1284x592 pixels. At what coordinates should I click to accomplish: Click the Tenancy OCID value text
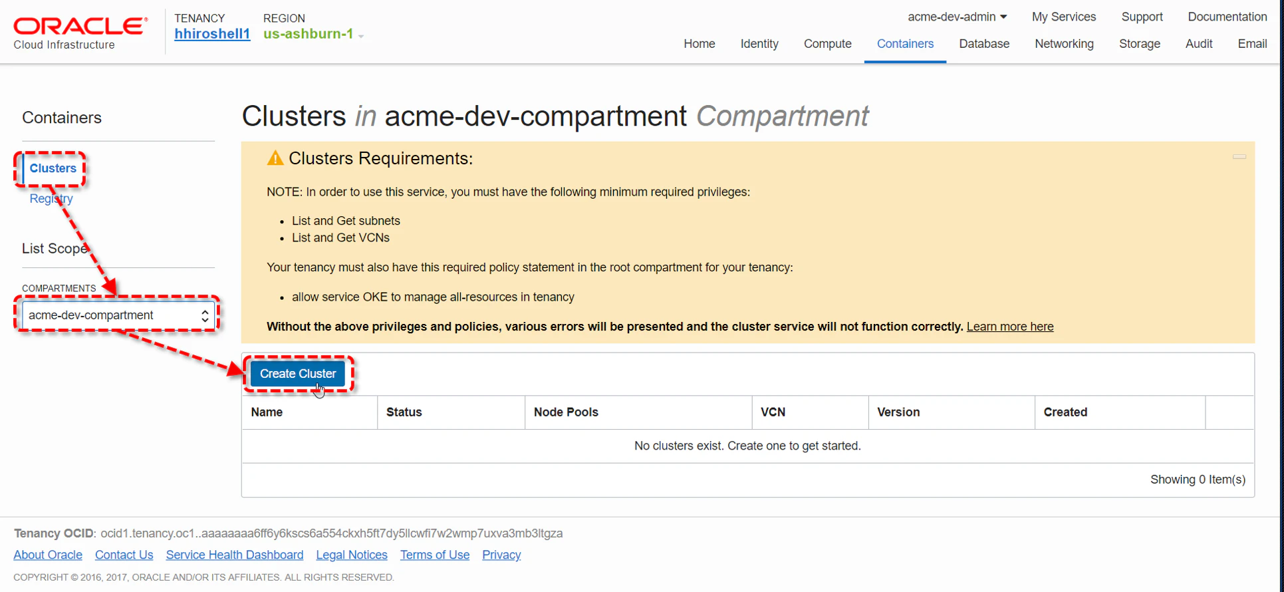click(x=331, y=533)
